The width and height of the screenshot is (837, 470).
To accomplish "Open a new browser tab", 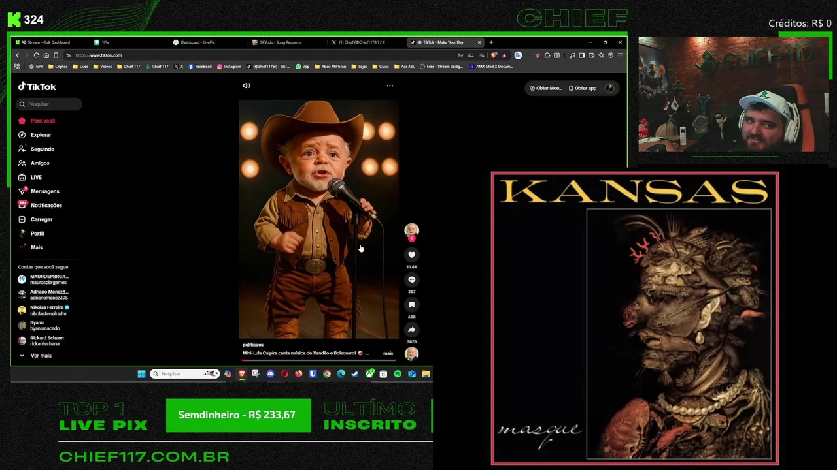I will pyautogui.click(x=491, y=42).
